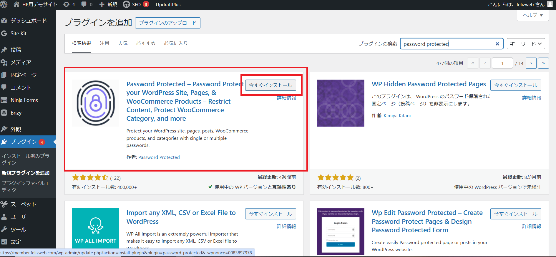
Task: Click プラグインのアップロード button
Action: (x=168, y=23)
